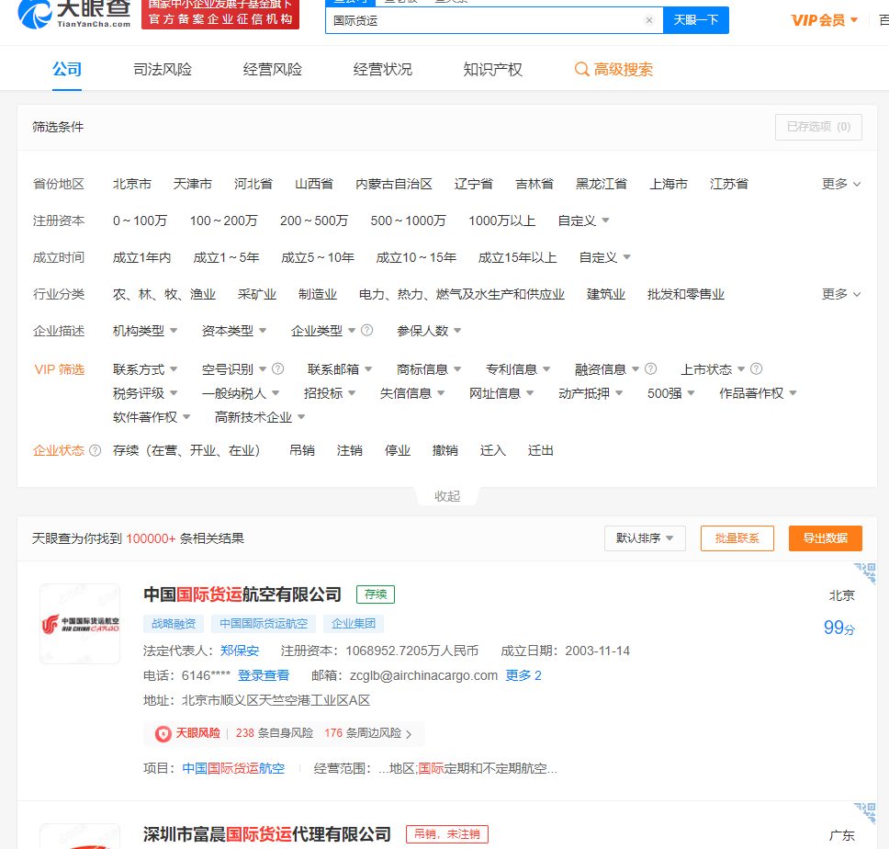Expand 更多 industry categories
This screenshot has height=849, width=889.
click(841, 294)
